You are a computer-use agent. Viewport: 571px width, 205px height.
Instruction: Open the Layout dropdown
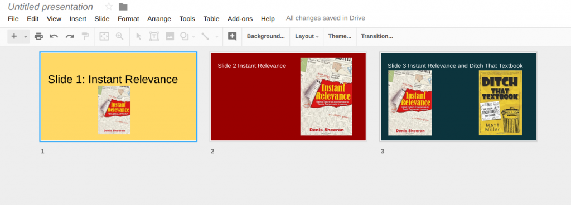point(307,36)
